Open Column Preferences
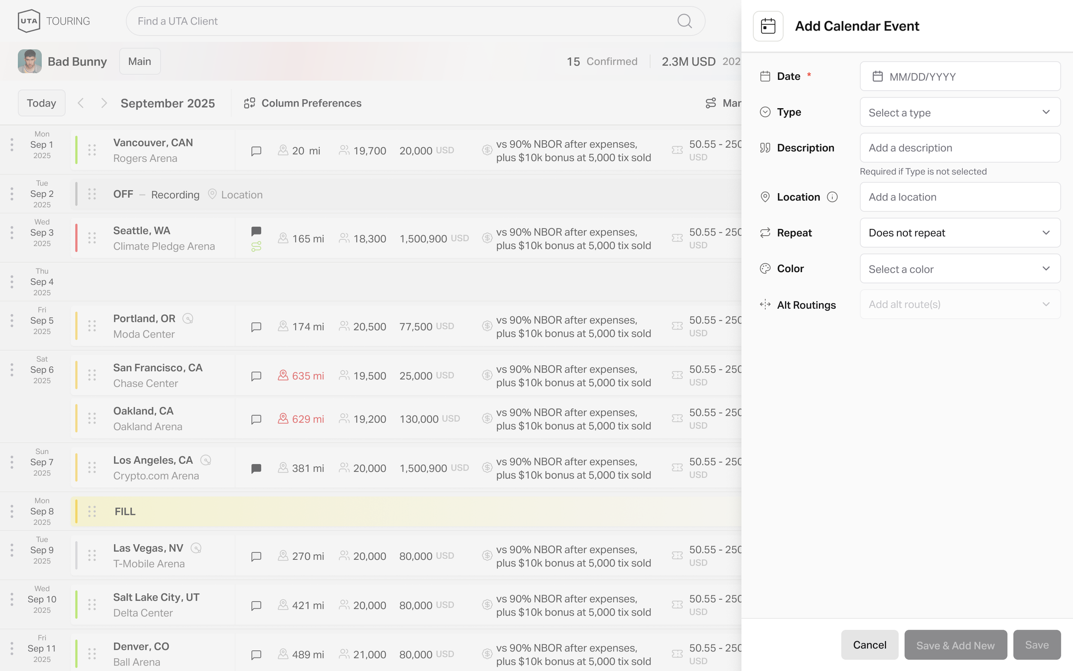1073x671 pixels. [x=303, y=103]
